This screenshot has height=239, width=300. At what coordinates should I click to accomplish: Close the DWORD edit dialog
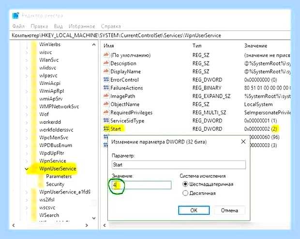tap(243, 142)
